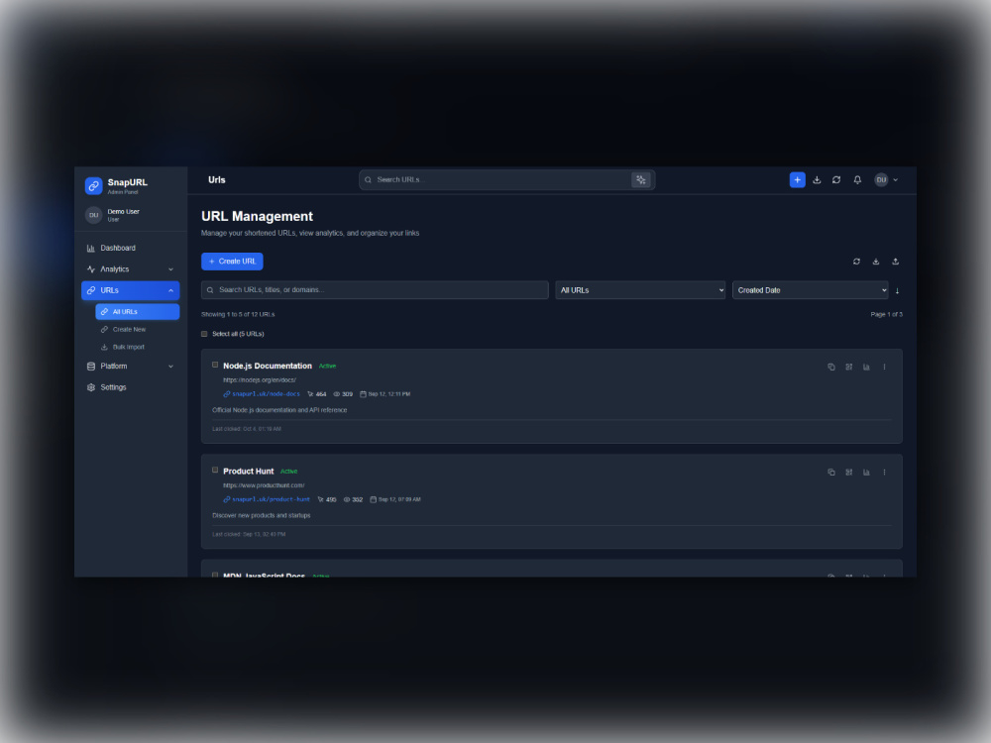Tick the Select all (5 URLs) checkbox
Image resolution: width=991 pixels, height=743 pixels.
click(204, 334)
